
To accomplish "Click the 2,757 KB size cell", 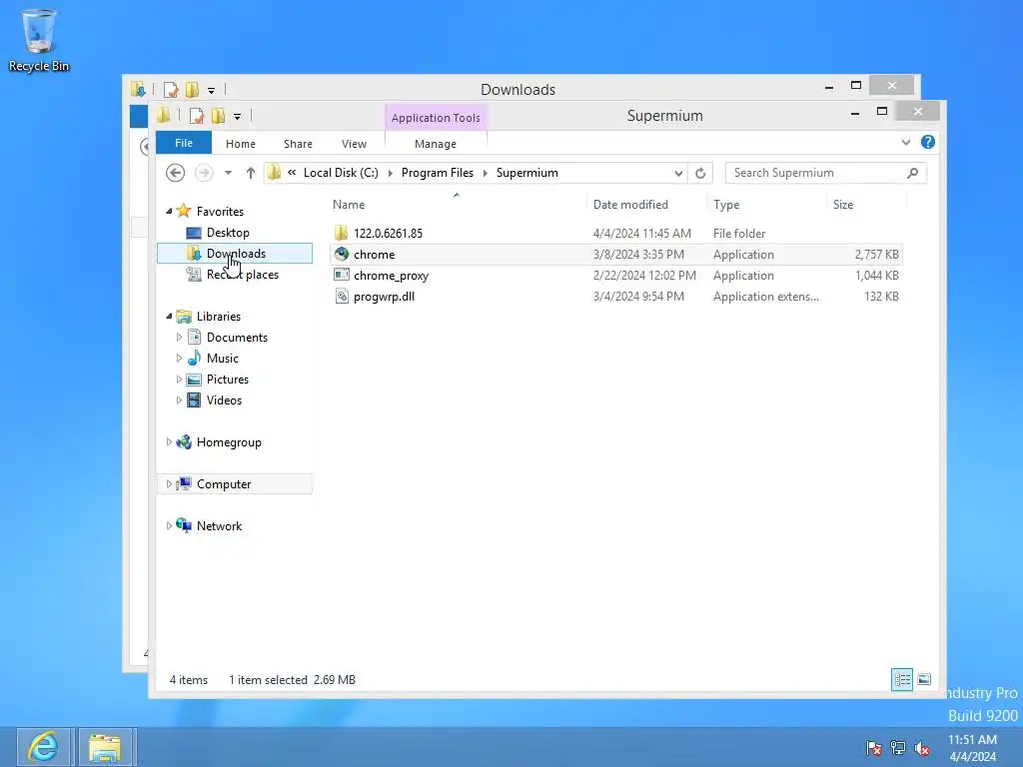I will 876,255.
